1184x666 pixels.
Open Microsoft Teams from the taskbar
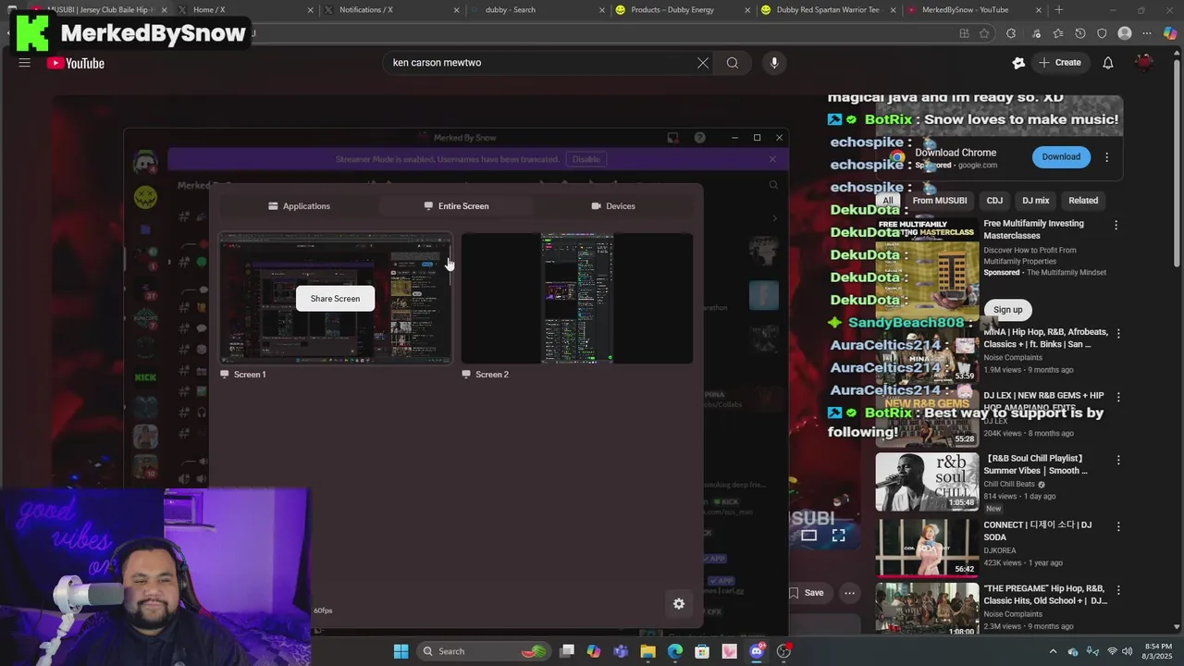coord(621,651)
